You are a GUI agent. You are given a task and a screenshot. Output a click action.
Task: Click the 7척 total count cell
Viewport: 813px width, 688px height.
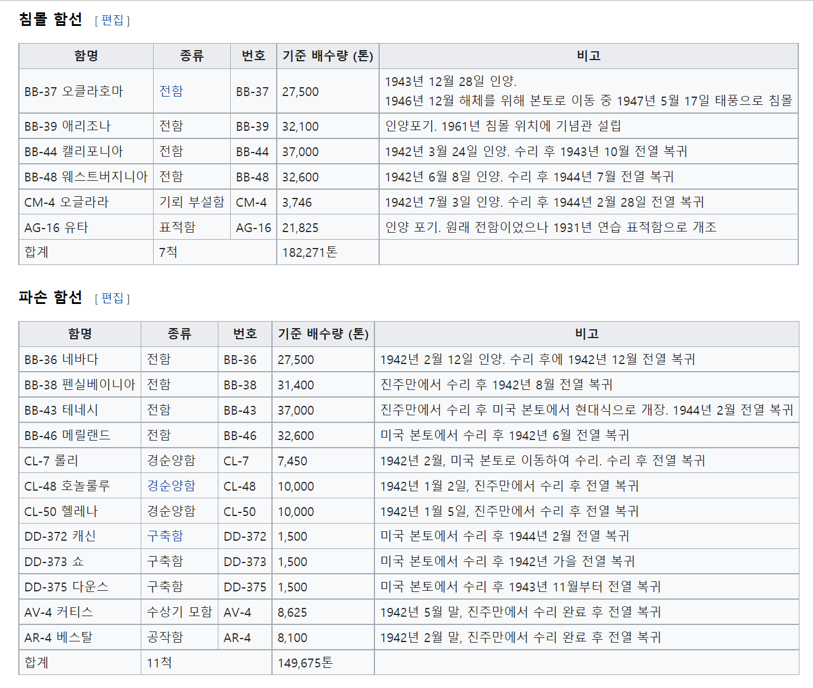tap(215, 252)
